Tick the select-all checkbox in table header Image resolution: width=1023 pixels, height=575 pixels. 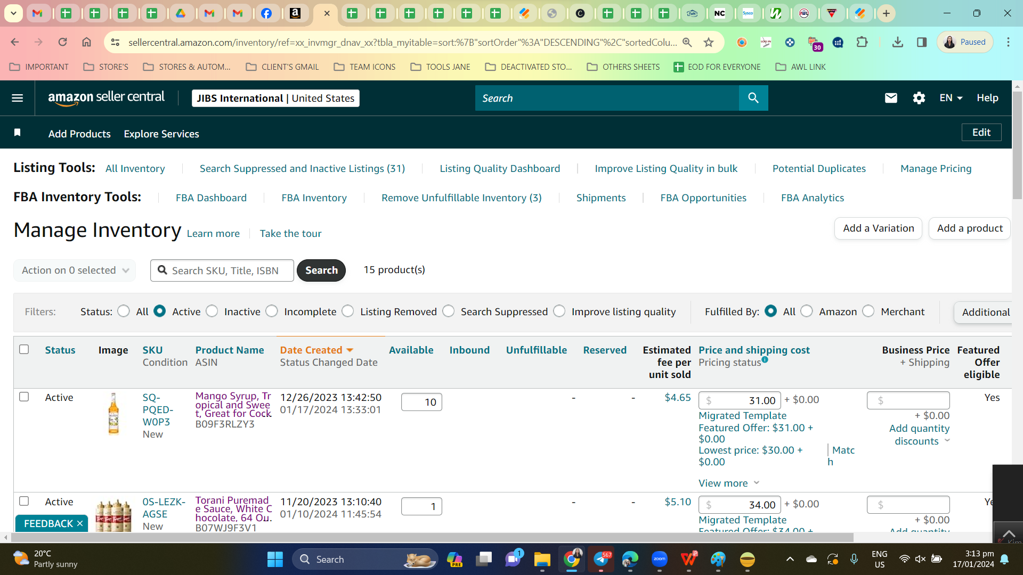(x=24, y=349)
